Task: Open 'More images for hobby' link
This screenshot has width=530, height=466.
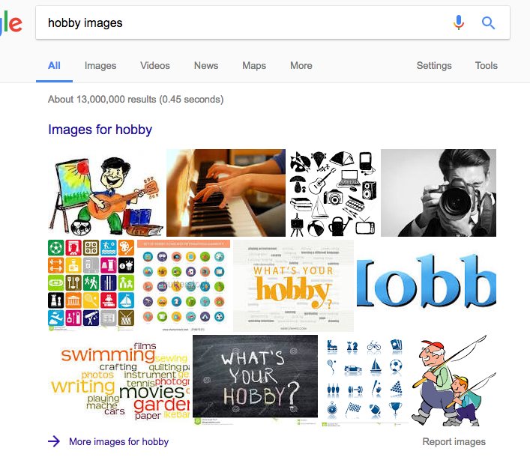Action: click(118, 442)
